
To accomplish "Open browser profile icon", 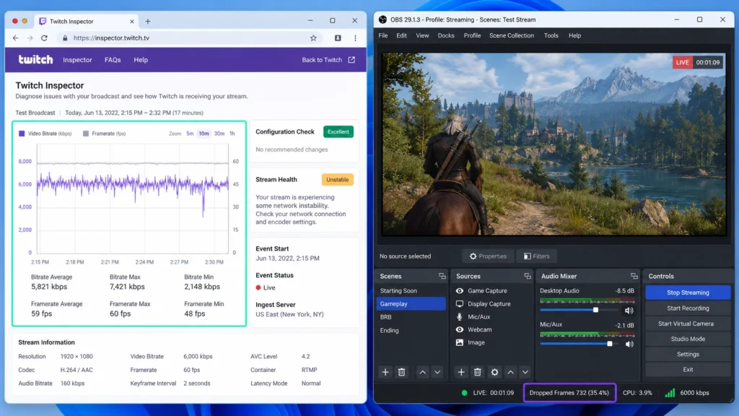I will click(x=338, y=38).
